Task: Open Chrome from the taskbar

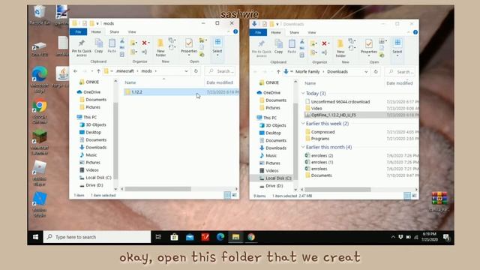Action: [x=251, y=237]
